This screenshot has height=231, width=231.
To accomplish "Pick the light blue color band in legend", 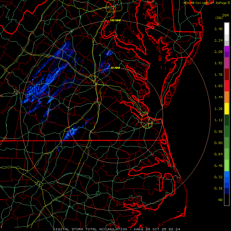I will tap(227, 174).
